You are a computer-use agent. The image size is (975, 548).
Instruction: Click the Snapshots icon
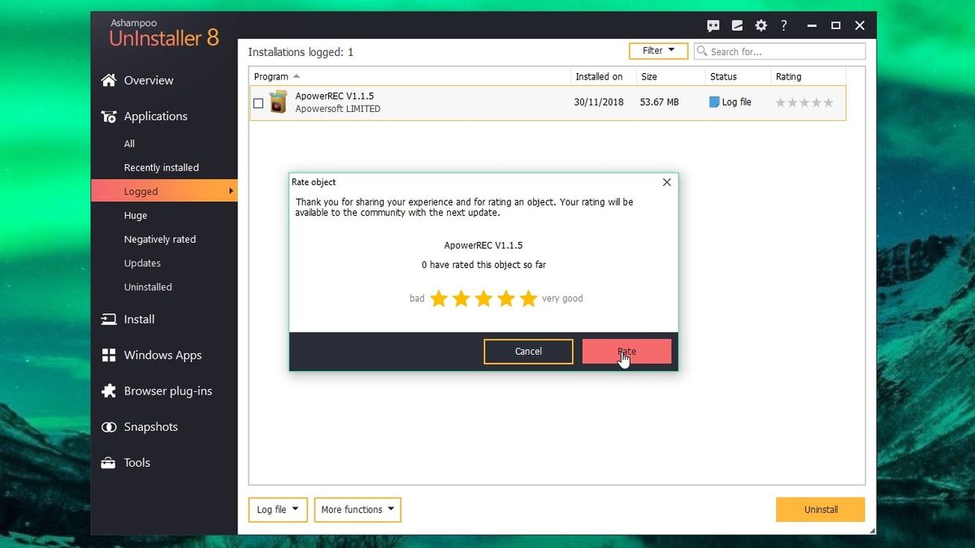(x=108, y=427)
